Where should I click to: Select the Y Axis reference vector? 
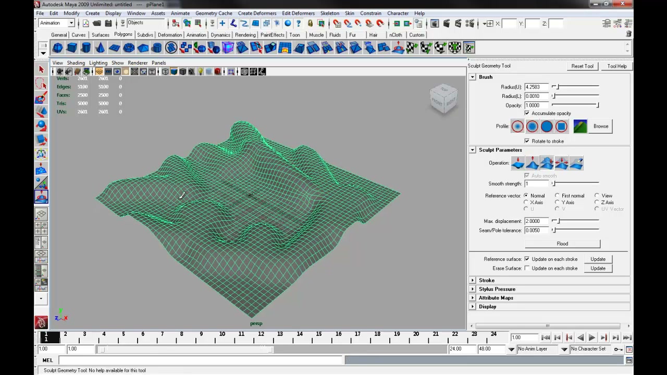[x=557, y=202]
